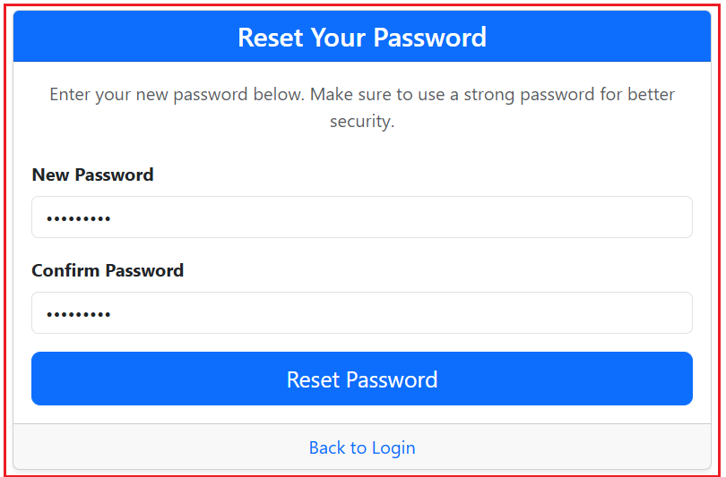This screenshot has height=477, width=726.
Task: Submit the form with Reset Password
Action: 362,379
